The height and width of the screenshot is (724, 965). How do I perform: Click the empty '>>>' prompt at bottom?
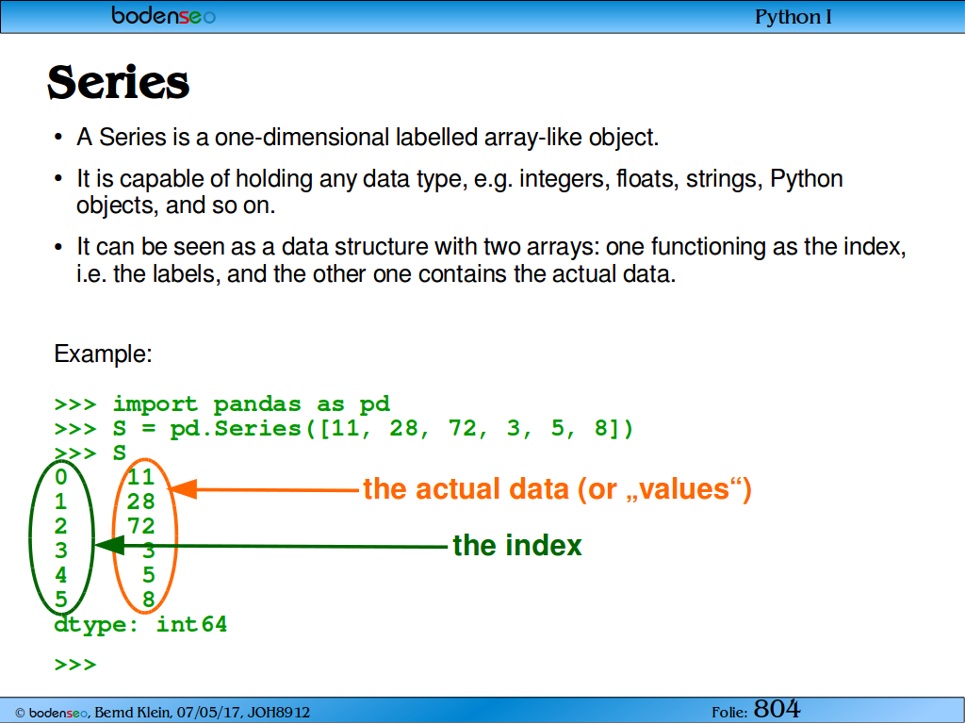[75, 665]
